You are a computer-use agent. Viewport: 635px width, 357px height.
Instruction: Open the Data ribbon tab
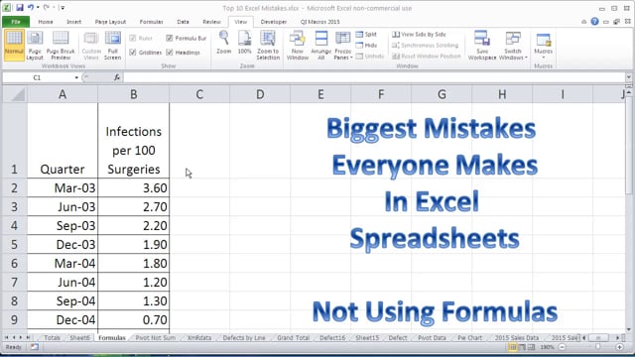(x=183, y=22)
